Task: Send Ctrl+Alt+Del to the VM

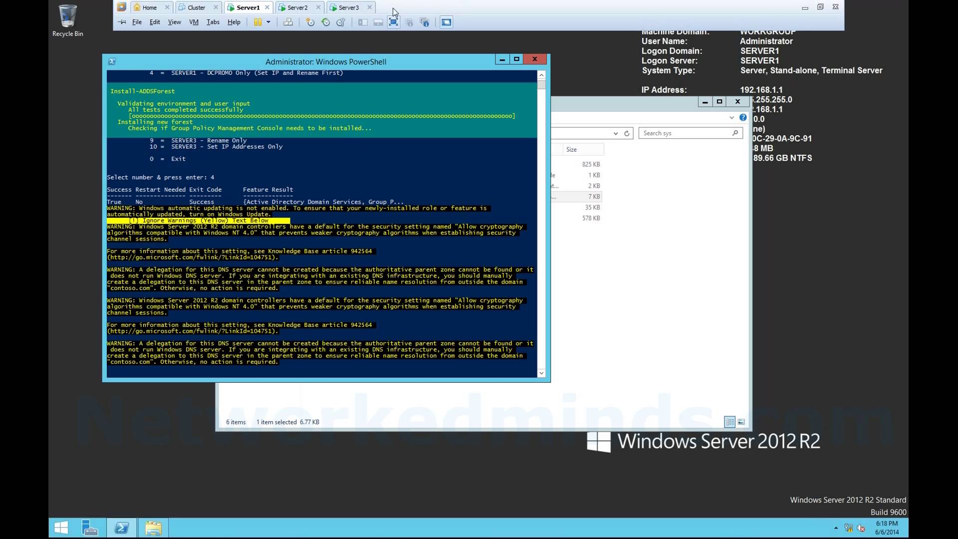Action: coord(288,22)
